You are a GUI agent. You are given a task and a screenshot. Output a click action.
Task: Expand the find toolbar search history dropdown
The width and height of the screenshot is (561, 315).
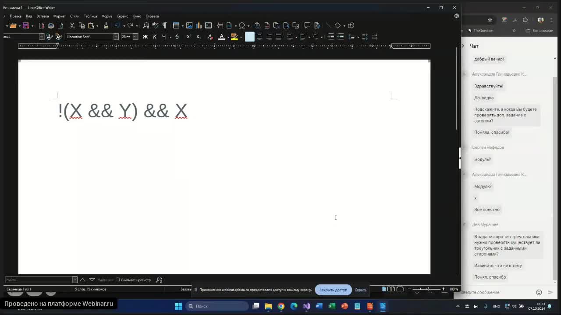pyautogui.click(x=75, y=280)
